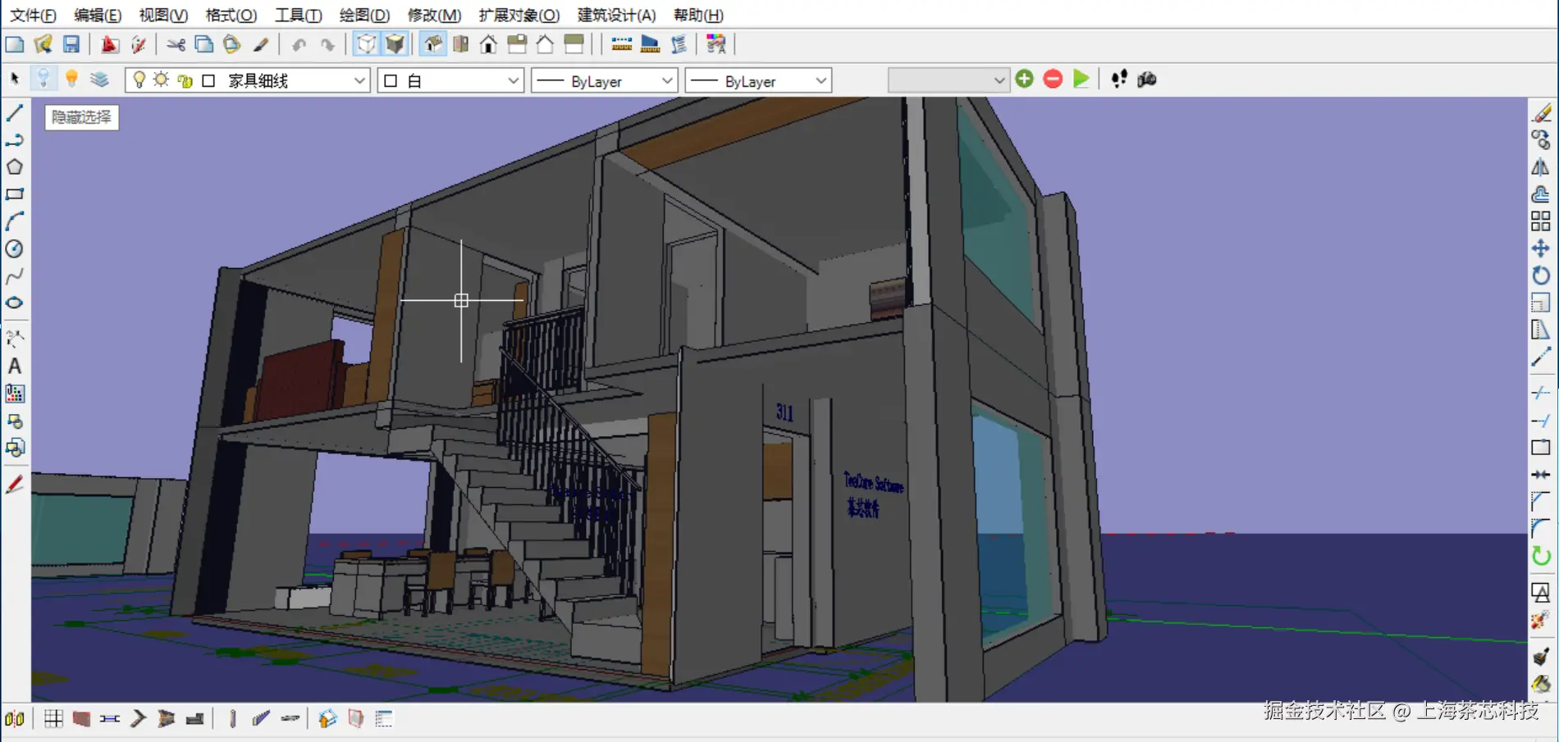Toggle the 3D house perspective view
Screen dimensions: 1559x742
click(x=432, y=44)
